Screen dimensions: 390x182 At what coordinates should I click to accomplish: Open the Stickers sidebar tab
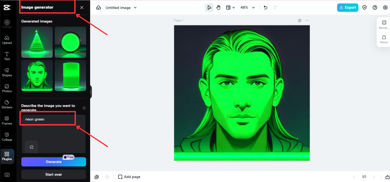coord(7,104)
